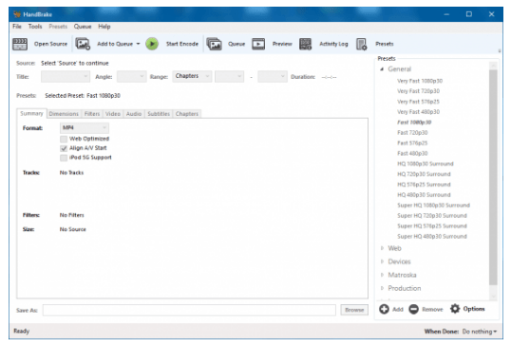The height and width of the screenshot is (347, 511).
Task: Select Super HQ 1080p30 Surround preset
Action: 433,205
